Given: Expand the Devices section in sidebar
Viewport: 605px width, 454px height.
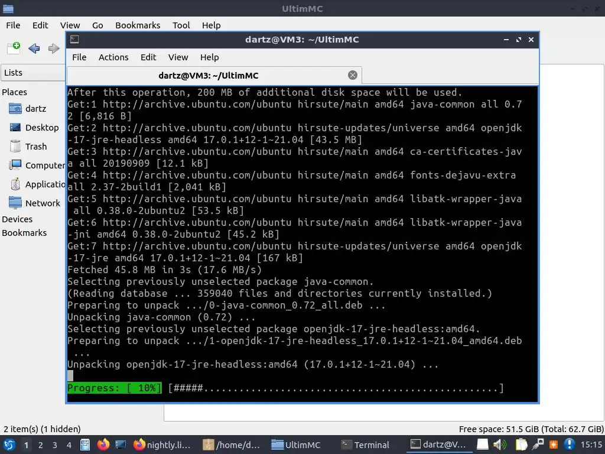Looking at the screenshot, I should 17,219.
